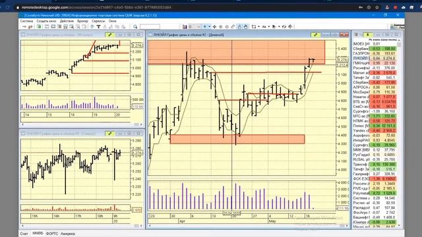Select the crosshair plus cursor tool

[x=205, y=26]
